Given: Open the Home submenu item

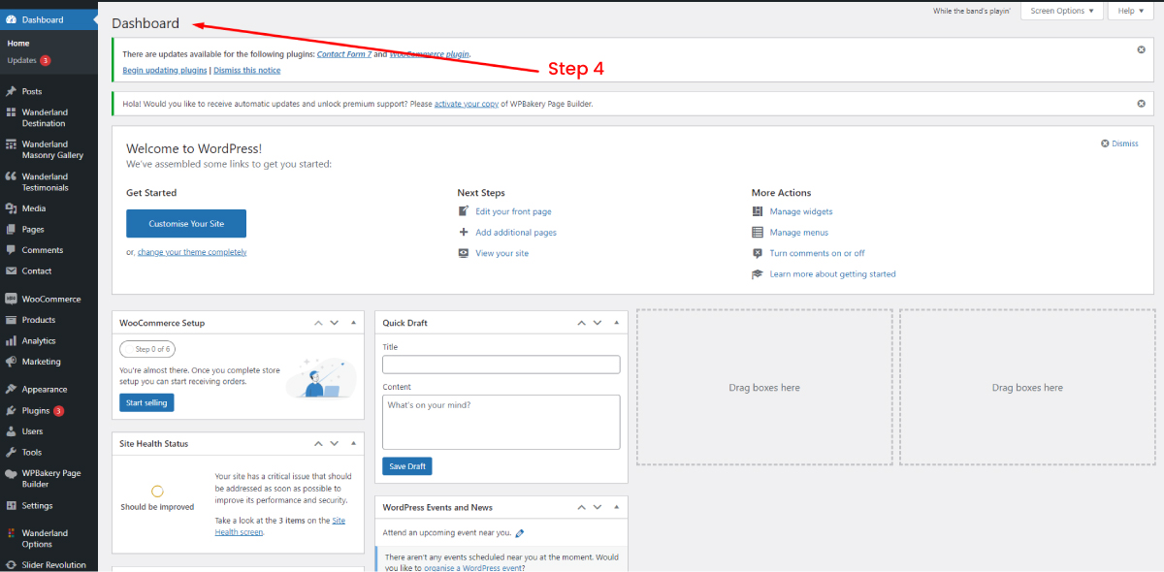Looking at the screenshot, I should point(18,44).
